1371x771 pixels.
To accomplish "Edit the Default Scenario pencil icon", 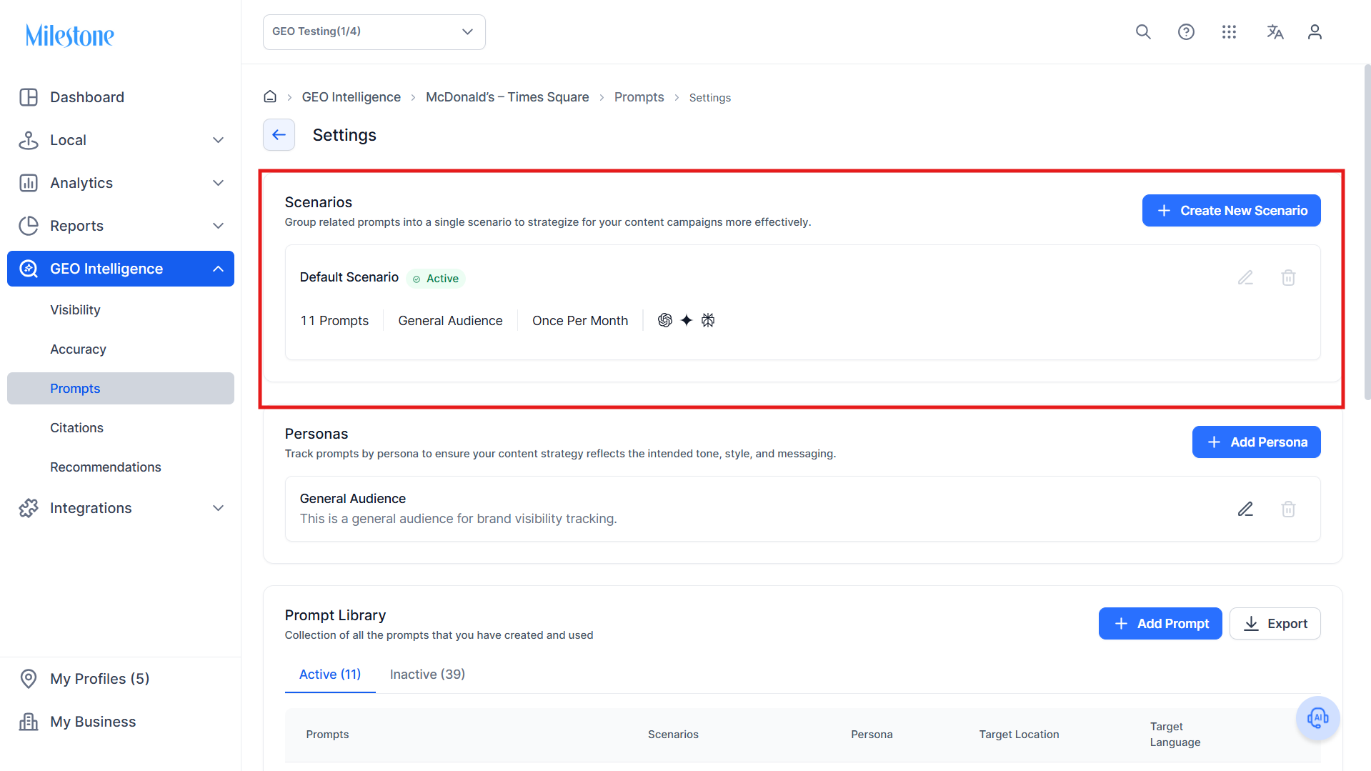I will pyautogui.click(x=1245, y=277).
